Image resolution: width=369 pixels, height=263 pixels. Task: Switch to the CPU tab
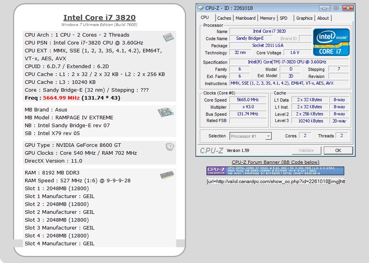(x=205, y=18)
